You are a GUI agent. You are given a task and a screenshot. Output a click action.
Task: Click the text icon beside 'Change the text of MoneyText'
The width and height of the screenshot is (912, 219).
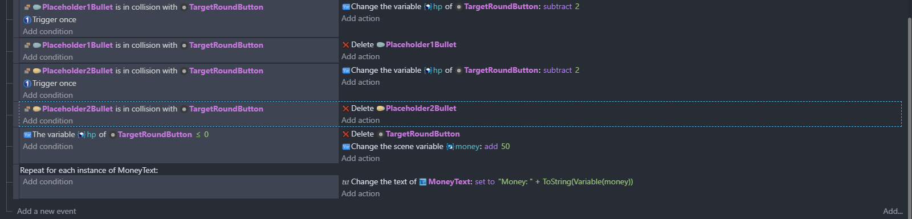[x=345, y=182]
